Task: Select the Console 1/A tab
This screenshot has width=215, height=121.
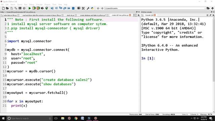Action: coord(149,15)
